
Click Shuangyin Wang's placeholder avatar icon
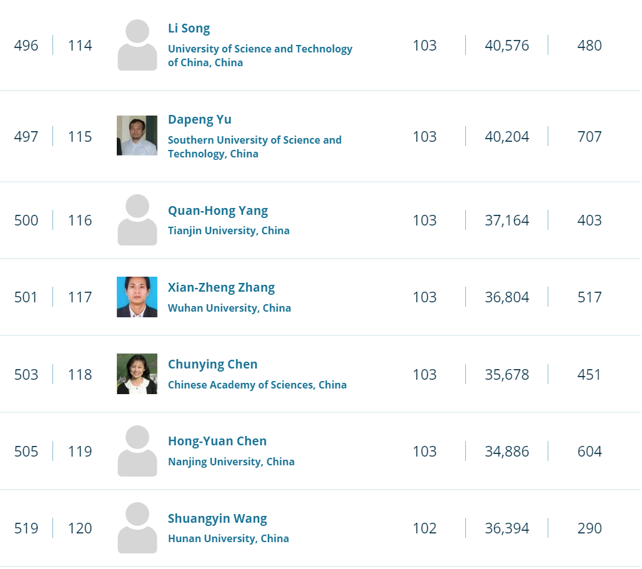tap(137, 528)
